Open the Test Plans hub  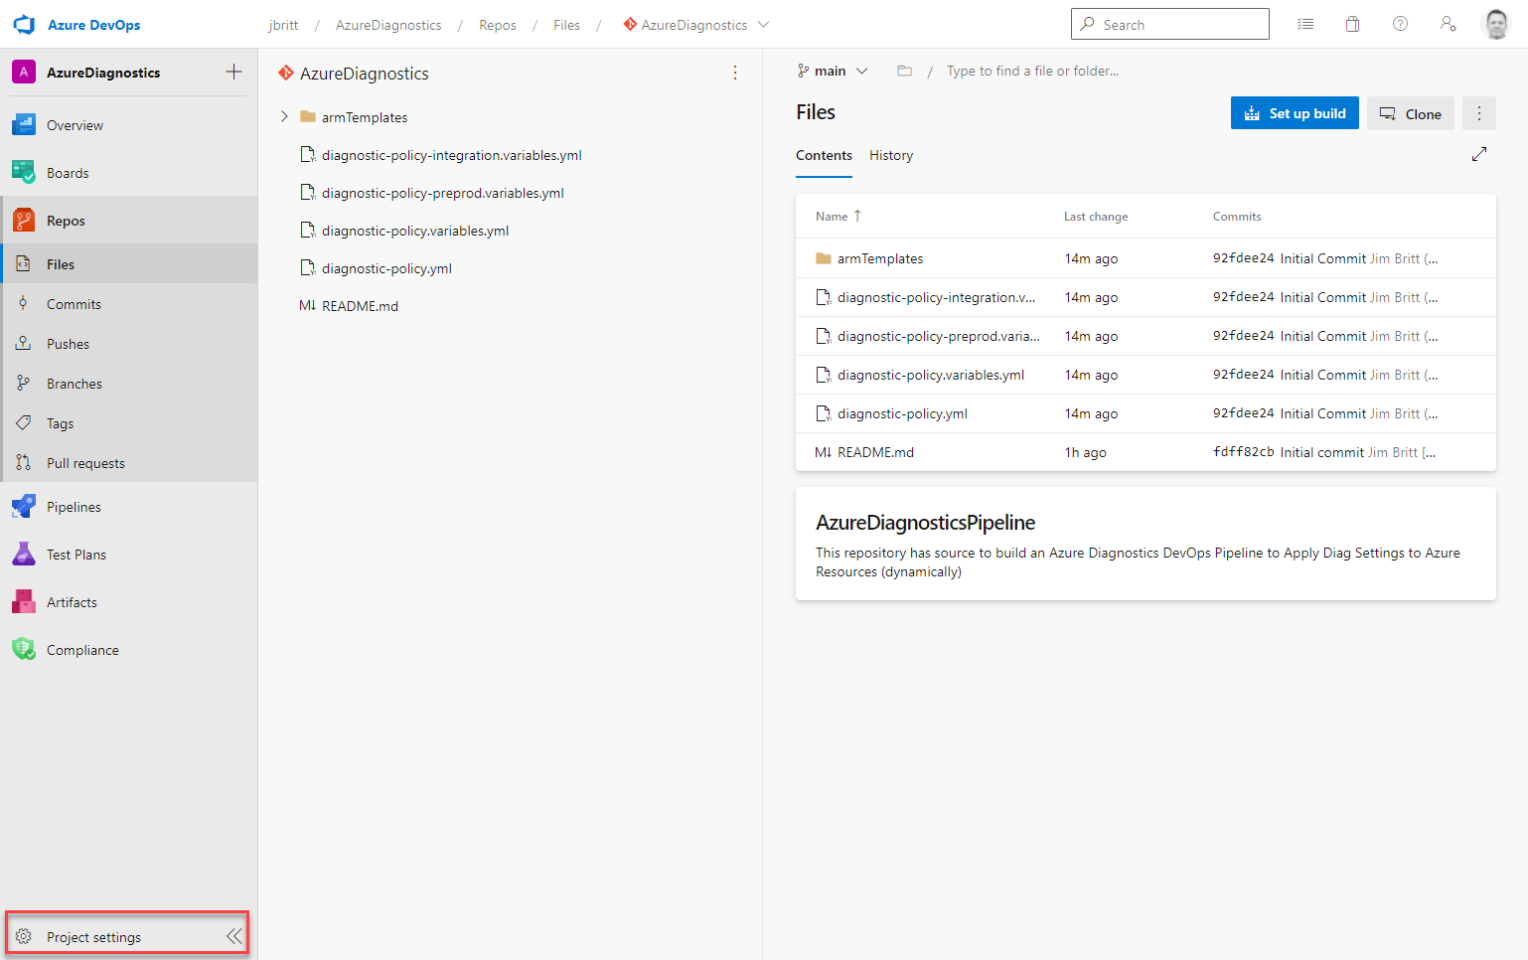click(x=128, y=555)
